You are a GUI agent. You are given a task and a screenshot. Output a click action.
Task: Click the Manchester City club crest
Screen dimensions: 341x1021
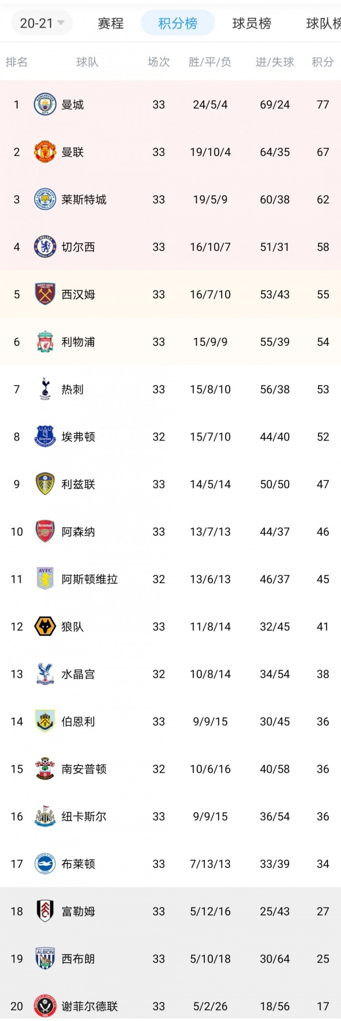pos(44,104)
